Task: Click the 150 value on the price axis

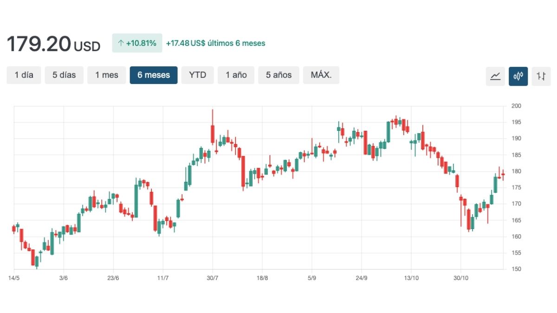Action: coord(517,269)
